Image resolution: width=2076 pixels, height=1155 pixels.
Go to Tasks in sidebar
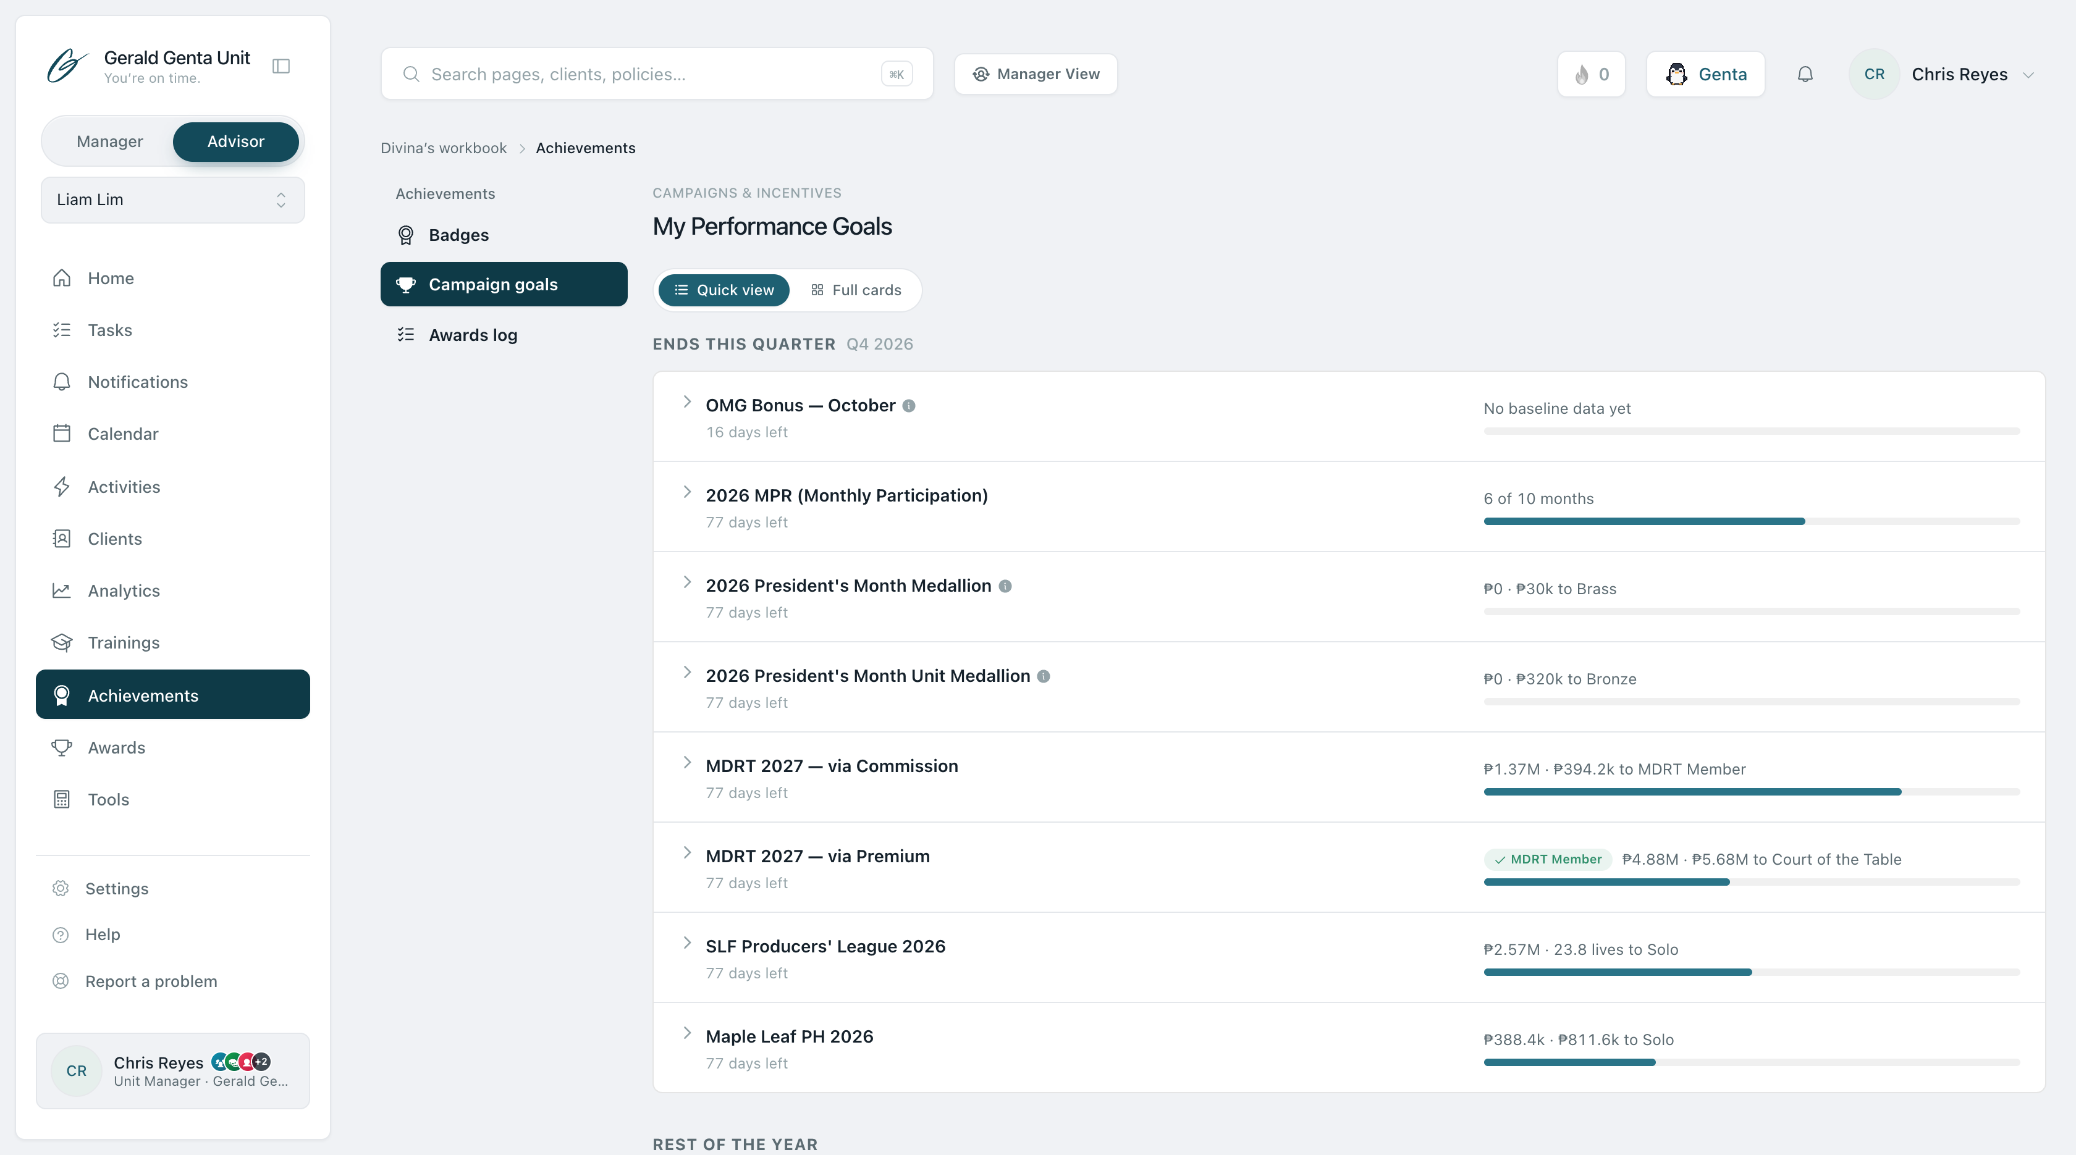coord(172,330)
